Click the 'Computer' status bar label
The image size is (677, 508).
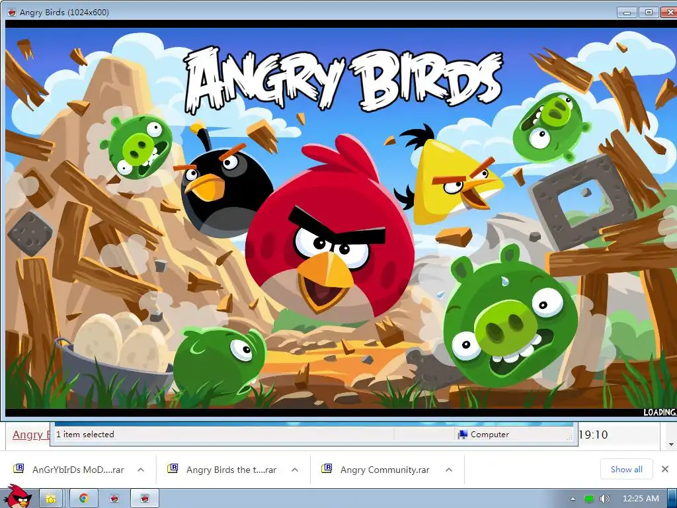coord(490,435)
